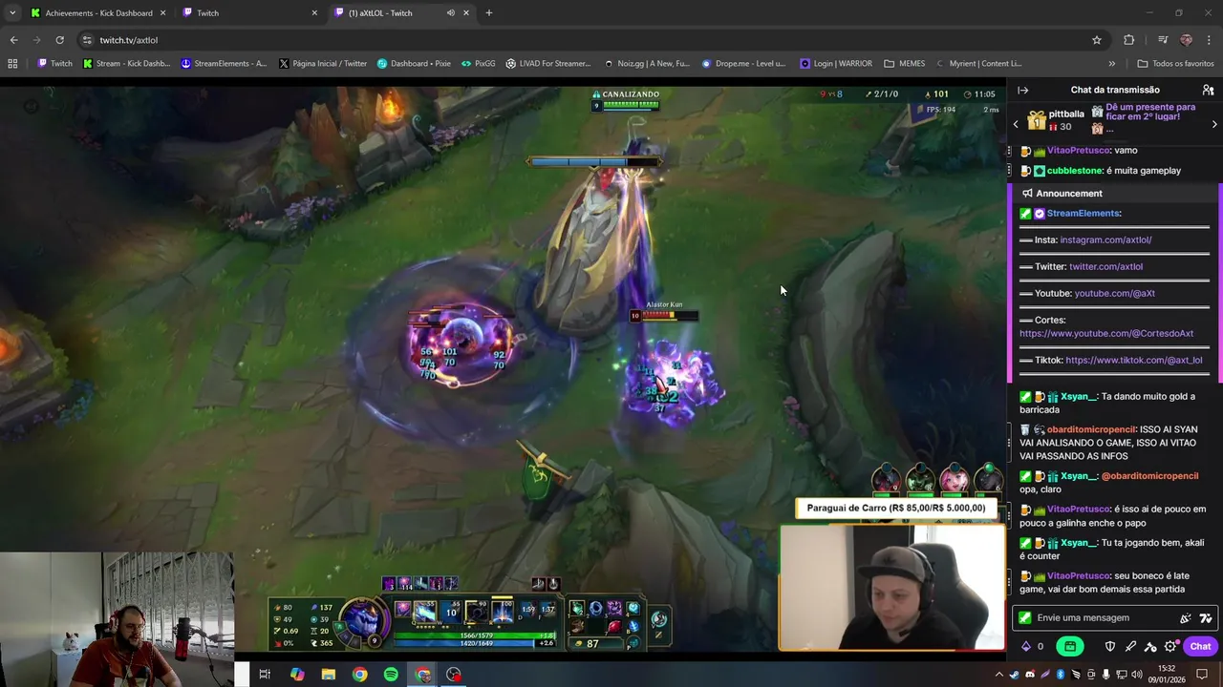This screenshot has height=687, width=1223.
Task: Click cubblestone's username in chat
Action: pos(1075,171)
